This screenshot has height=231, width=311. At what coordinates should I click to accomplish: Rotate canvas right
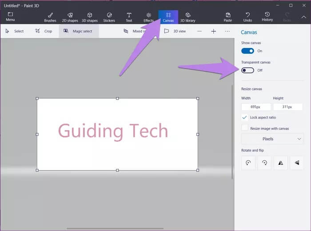click(264, 163)
